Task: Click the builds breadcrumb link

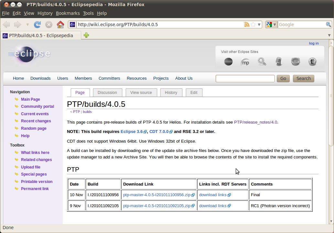Action: point(87,112)
